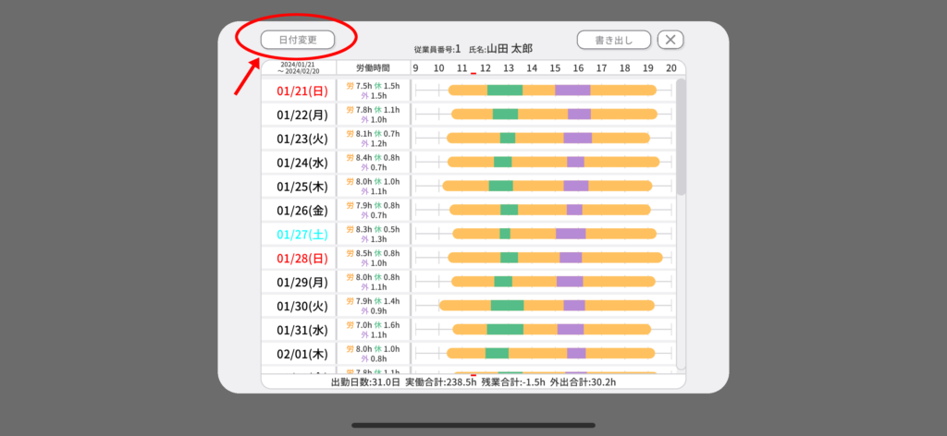947x436 pixels.
Task: Click the summary footer showing 出勤日数
Action: [473, 381]
